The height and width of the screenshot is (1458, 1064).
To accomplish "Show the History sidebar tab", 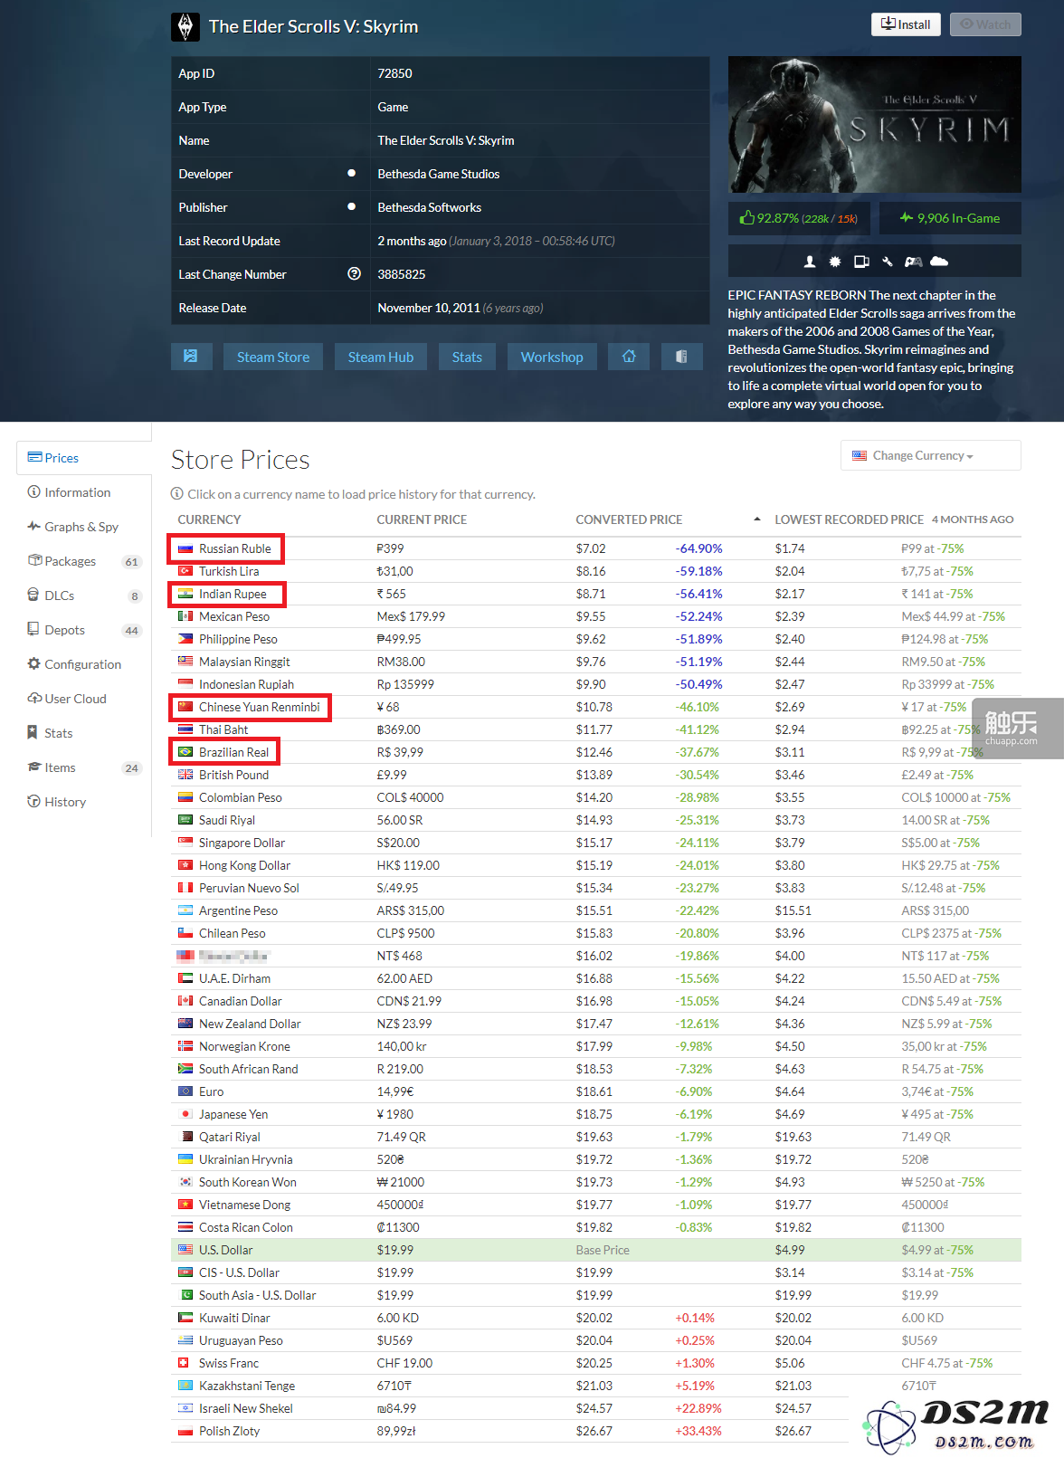I will click(x=83, y=802).
